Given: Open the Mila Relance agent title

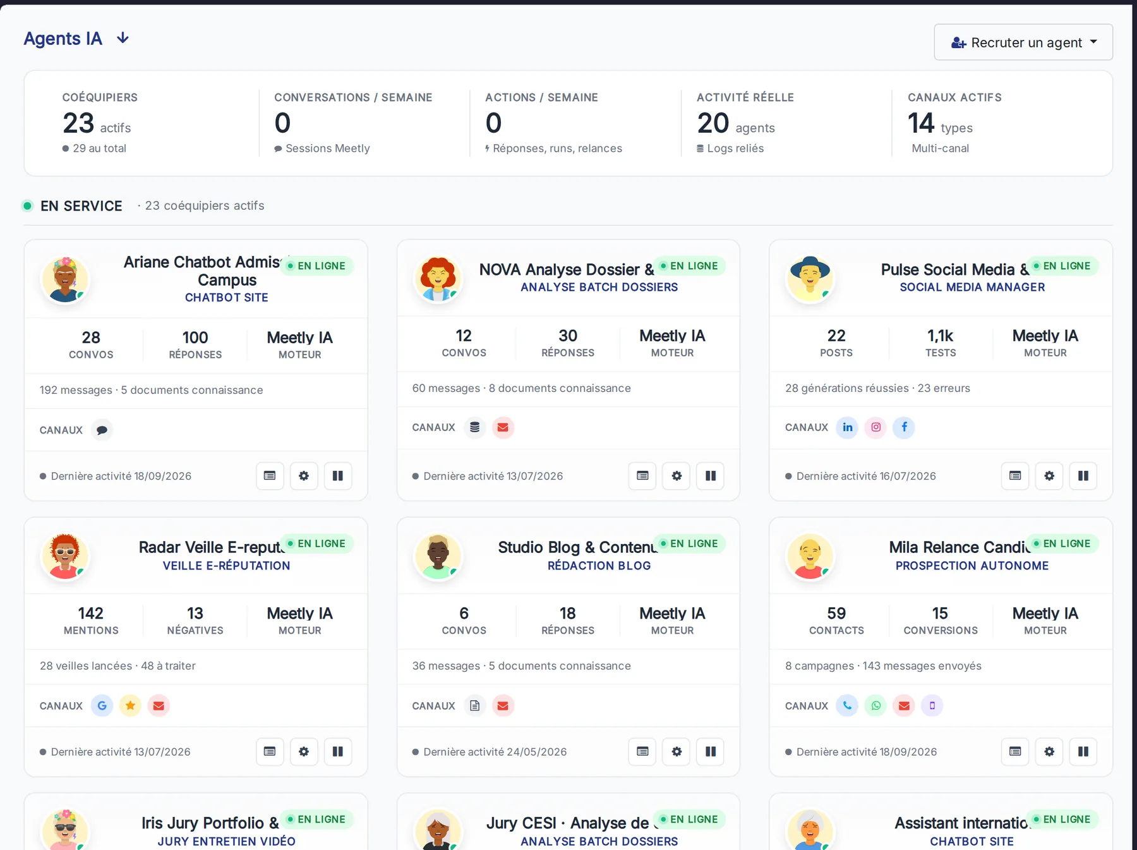Looking at the screenshot, I should [x=960, y=547].
